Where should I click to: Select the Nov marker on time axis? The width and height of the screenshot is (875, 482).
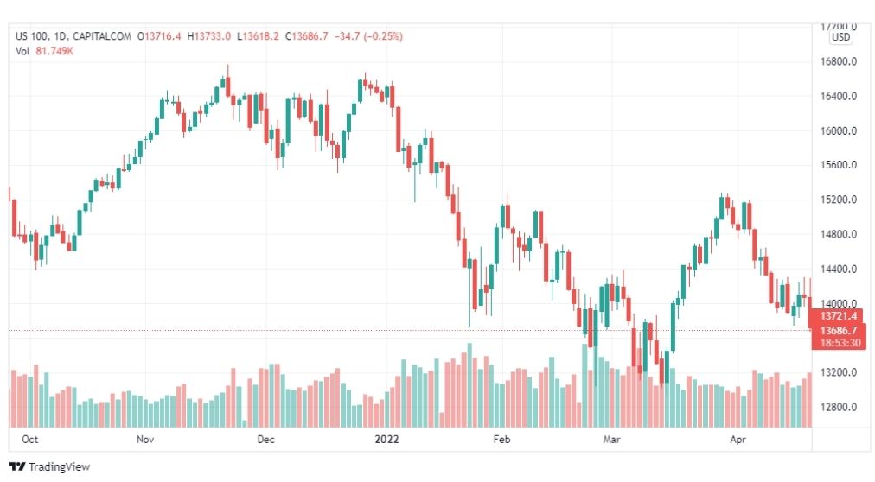coord(145,439)
